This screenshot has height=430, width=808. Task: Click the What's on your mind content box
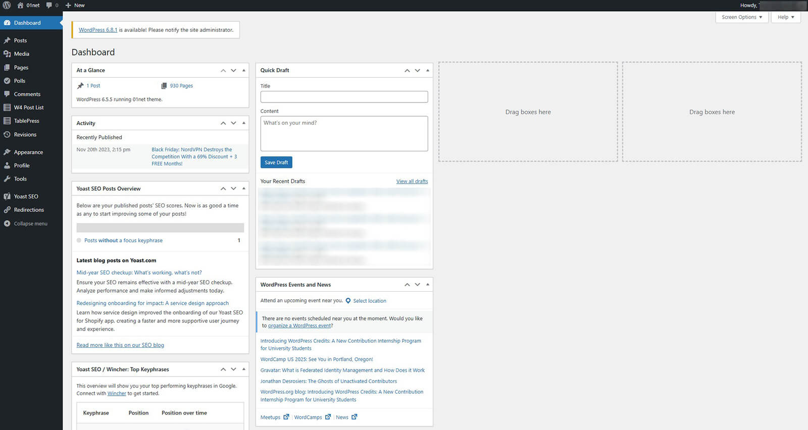click(x=344, y=134)
